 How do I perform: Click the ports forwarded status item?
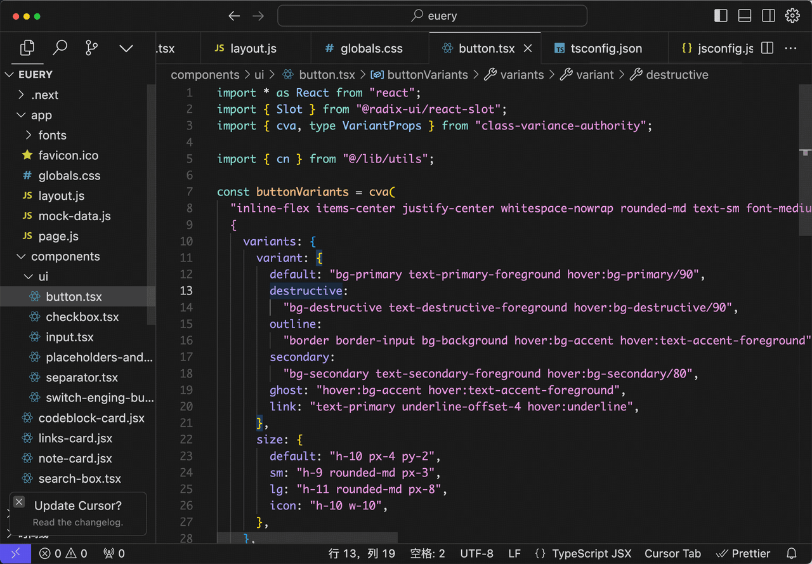[114, 554]
